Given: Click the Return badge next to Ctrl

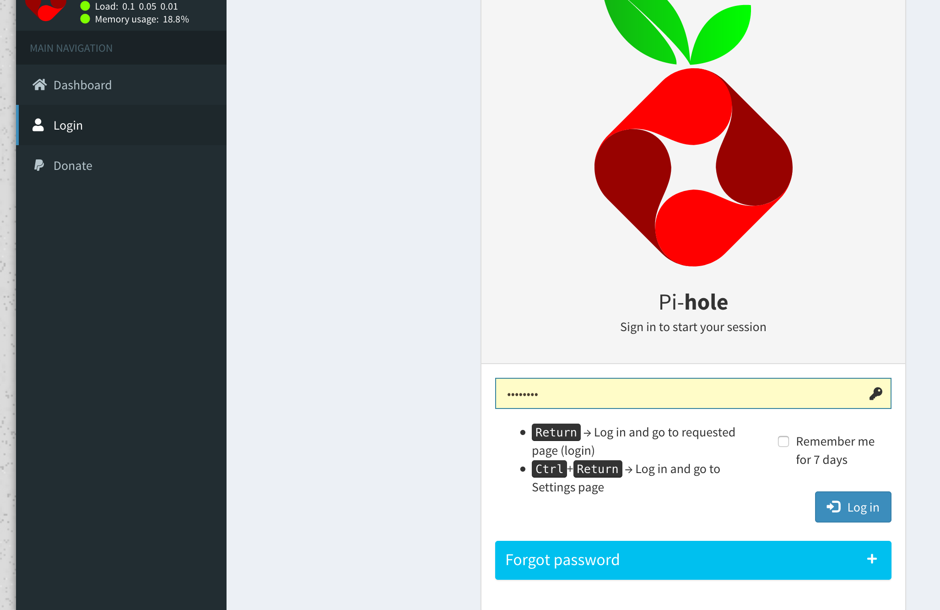Looking at the screenshot, I should point(598,469).
